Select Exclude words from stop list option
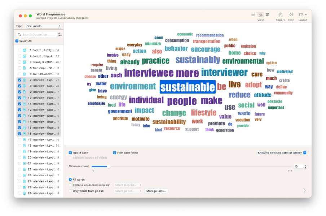Screen dimensions: 326x216 [70, 185]
